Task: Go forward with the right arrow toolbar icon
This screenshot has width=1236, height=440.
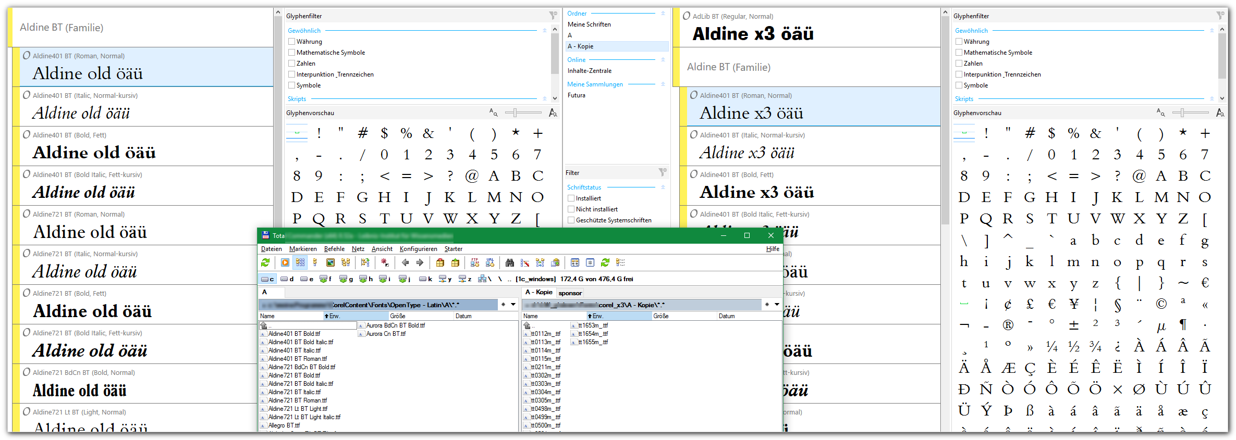Action: 420,262
